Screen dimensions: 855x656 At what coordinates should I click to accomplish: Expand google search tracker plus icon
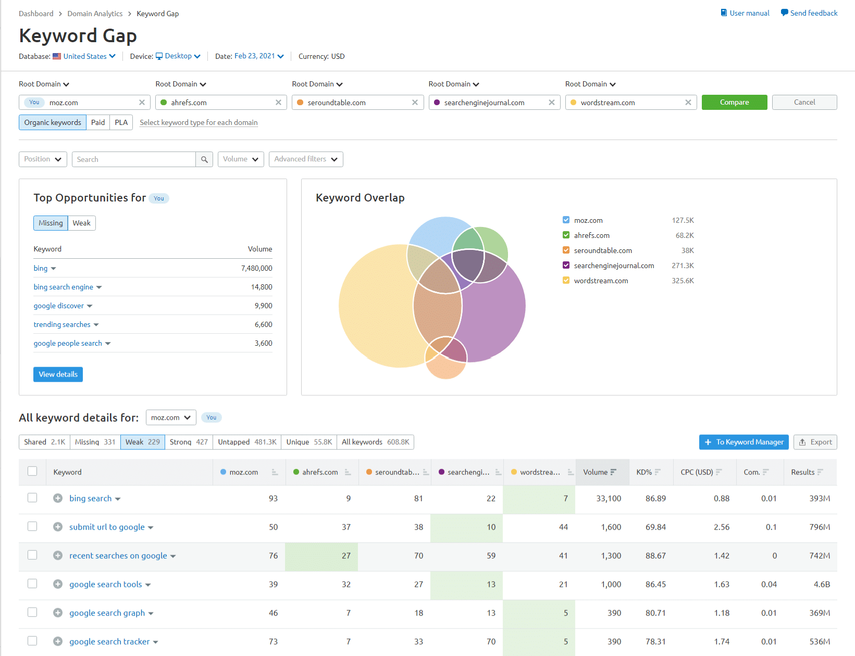[58, 641]
